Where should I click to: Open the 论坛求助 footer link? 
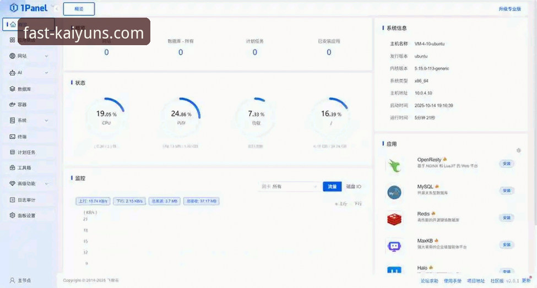430,281
